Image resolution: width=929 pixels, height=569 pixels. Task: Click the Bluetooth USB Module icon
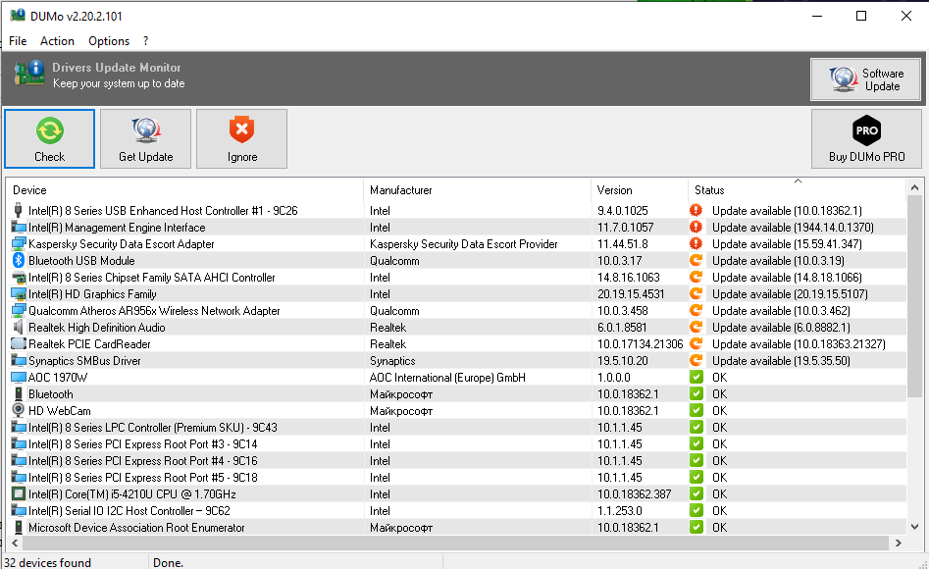tap(19, 260)
